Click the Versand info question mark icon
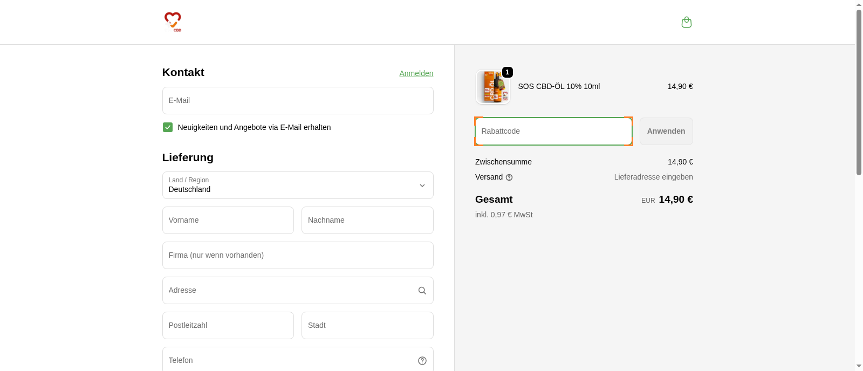 tap(509, 177)
